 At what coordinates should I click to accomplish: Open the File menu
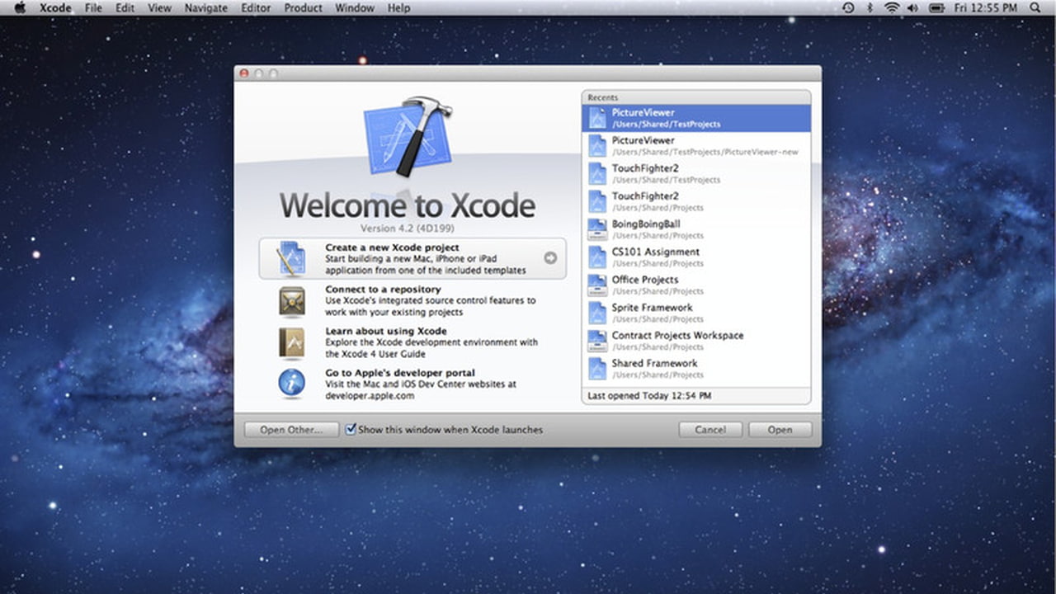(93, 7)
